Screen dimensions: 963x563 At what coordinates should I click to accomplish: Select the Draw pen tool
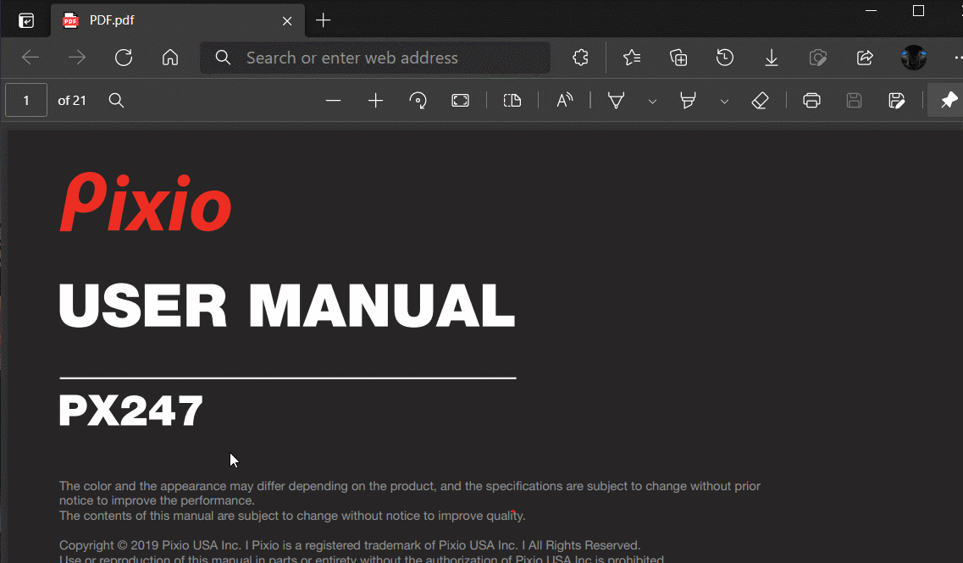tap(617, 101)
